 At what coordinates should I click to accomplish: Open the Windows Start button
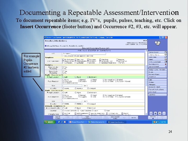pyautogui.click(x=49, y=122)
